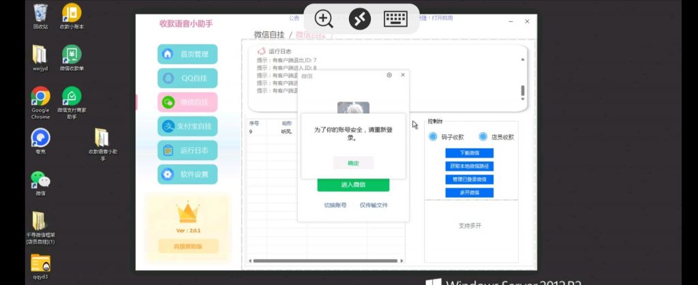Screen dimensions: 698x285
Task: Click the WeChat dialog settings gear
Action: (389, 75)
